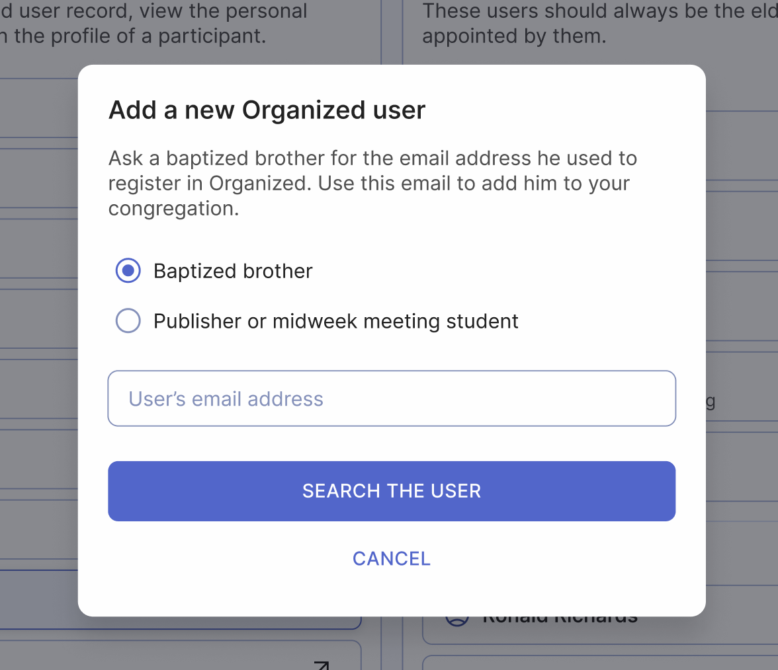
Task: Click the dialog title "Add a new Organized user"
Action: tap(267, 110)
